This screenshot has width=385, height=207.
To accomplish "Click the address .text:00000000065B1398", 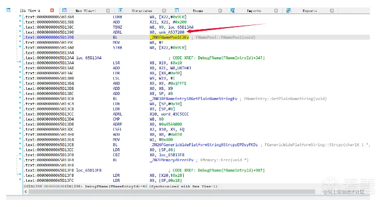I will tap(49, 37).
